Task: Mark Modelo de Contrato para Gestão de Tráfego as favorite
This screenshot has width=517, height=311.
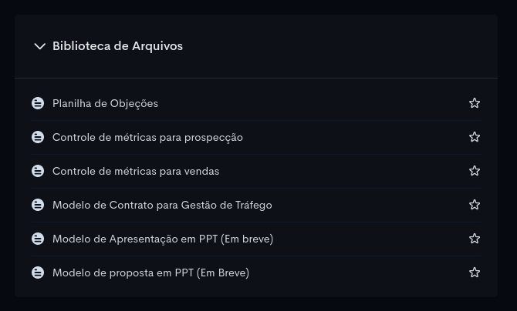Action: (475, 205)
